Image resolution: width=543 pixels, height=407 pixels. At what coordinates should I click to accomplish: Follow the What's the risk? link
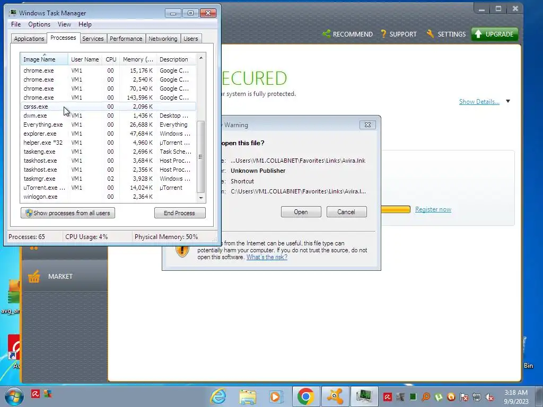(267, 257)
